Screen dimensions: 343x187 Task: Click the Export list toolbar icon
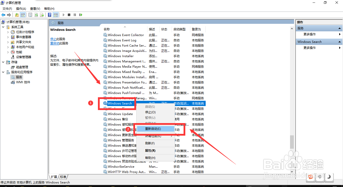tap(42, 15)
